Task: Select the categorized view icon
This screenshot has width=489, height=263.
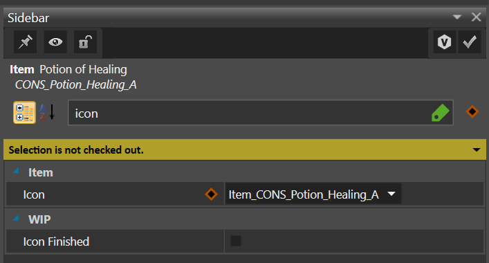Action: (24, 112)
